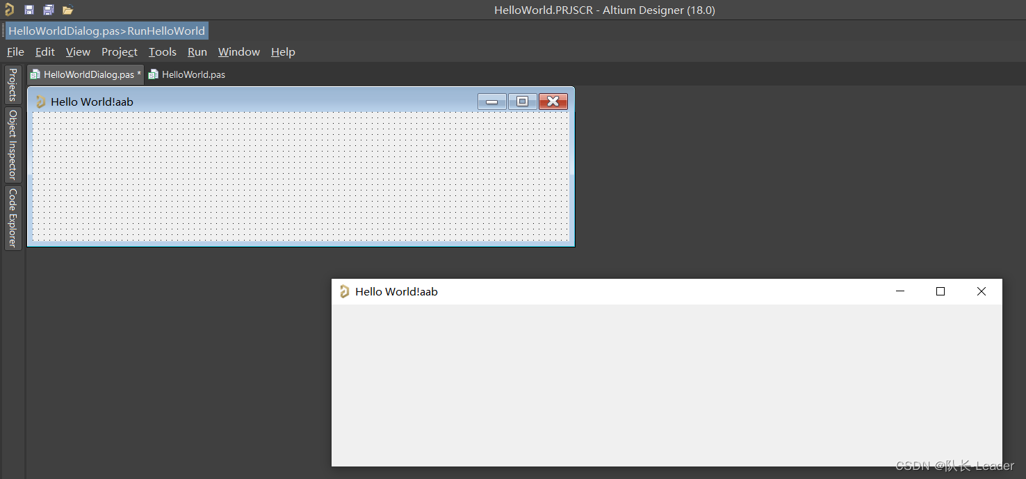Click the Save All icon

tap(48, 10)
